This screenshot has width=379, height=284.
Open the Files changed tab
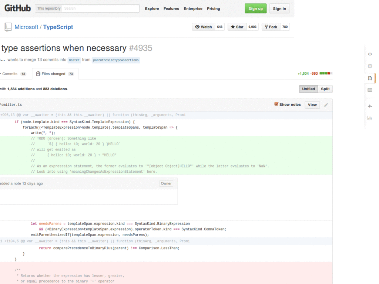pos(55,74)
